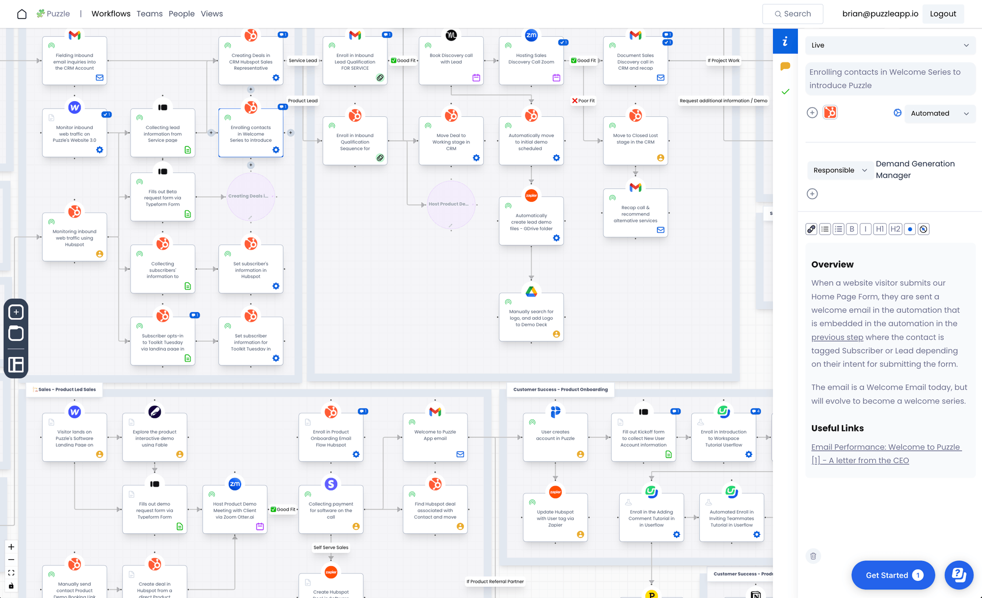The width and height of the screenshot is (982, 598).
Task: Open the help chat widget at bottom right
Action: (959, 575)
